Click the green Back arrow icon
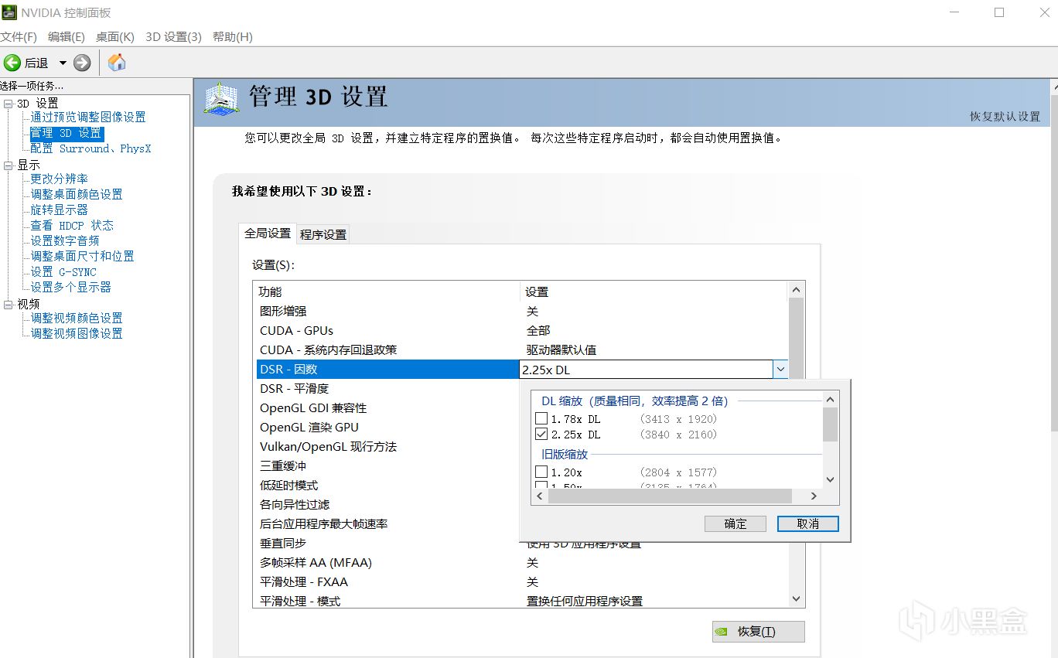 [12, 63]
